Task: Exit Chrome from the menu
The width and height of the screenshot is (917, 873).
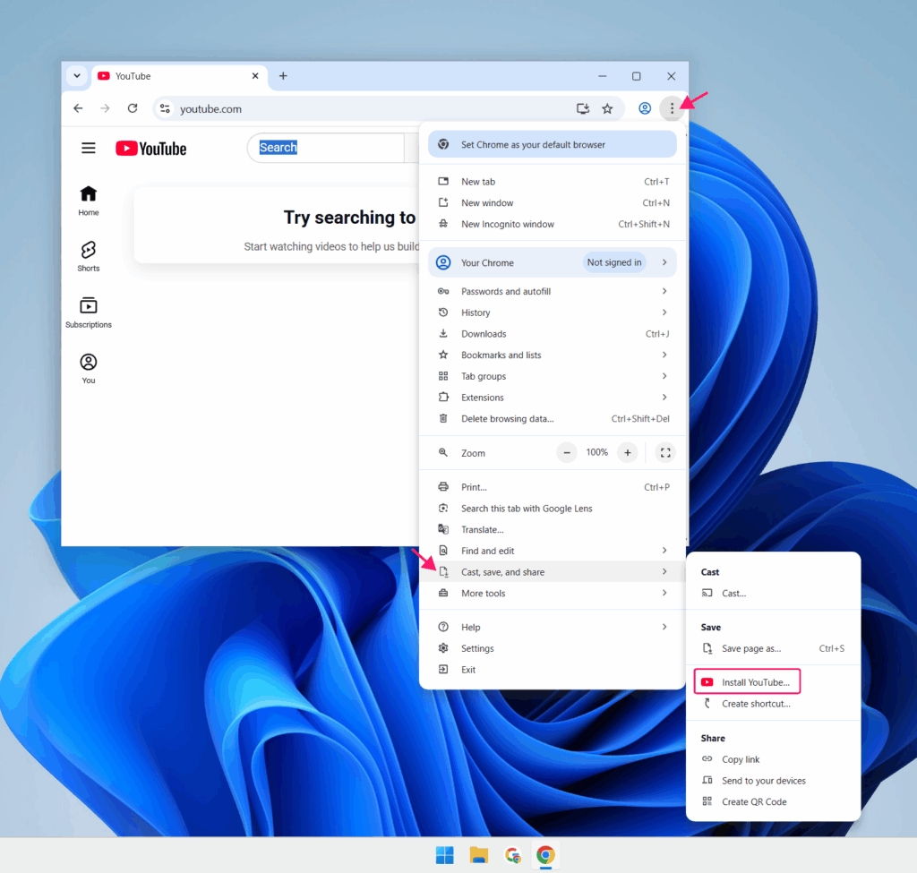Action: pos(552,670)
